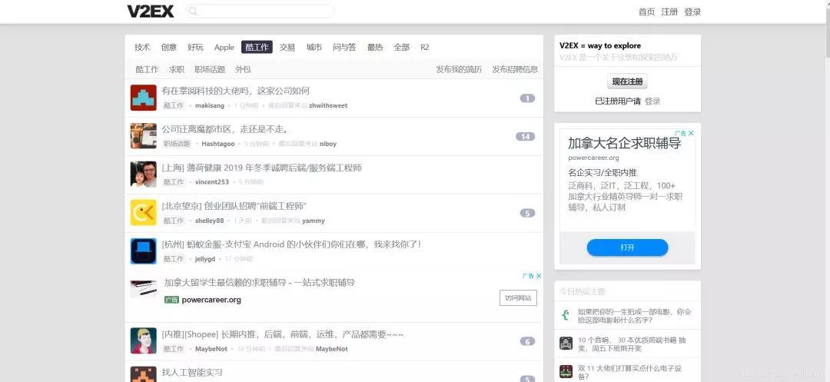830x382 pixels.
Task: Open 外包 sub-node link
Action: click(x=243, y=69)
